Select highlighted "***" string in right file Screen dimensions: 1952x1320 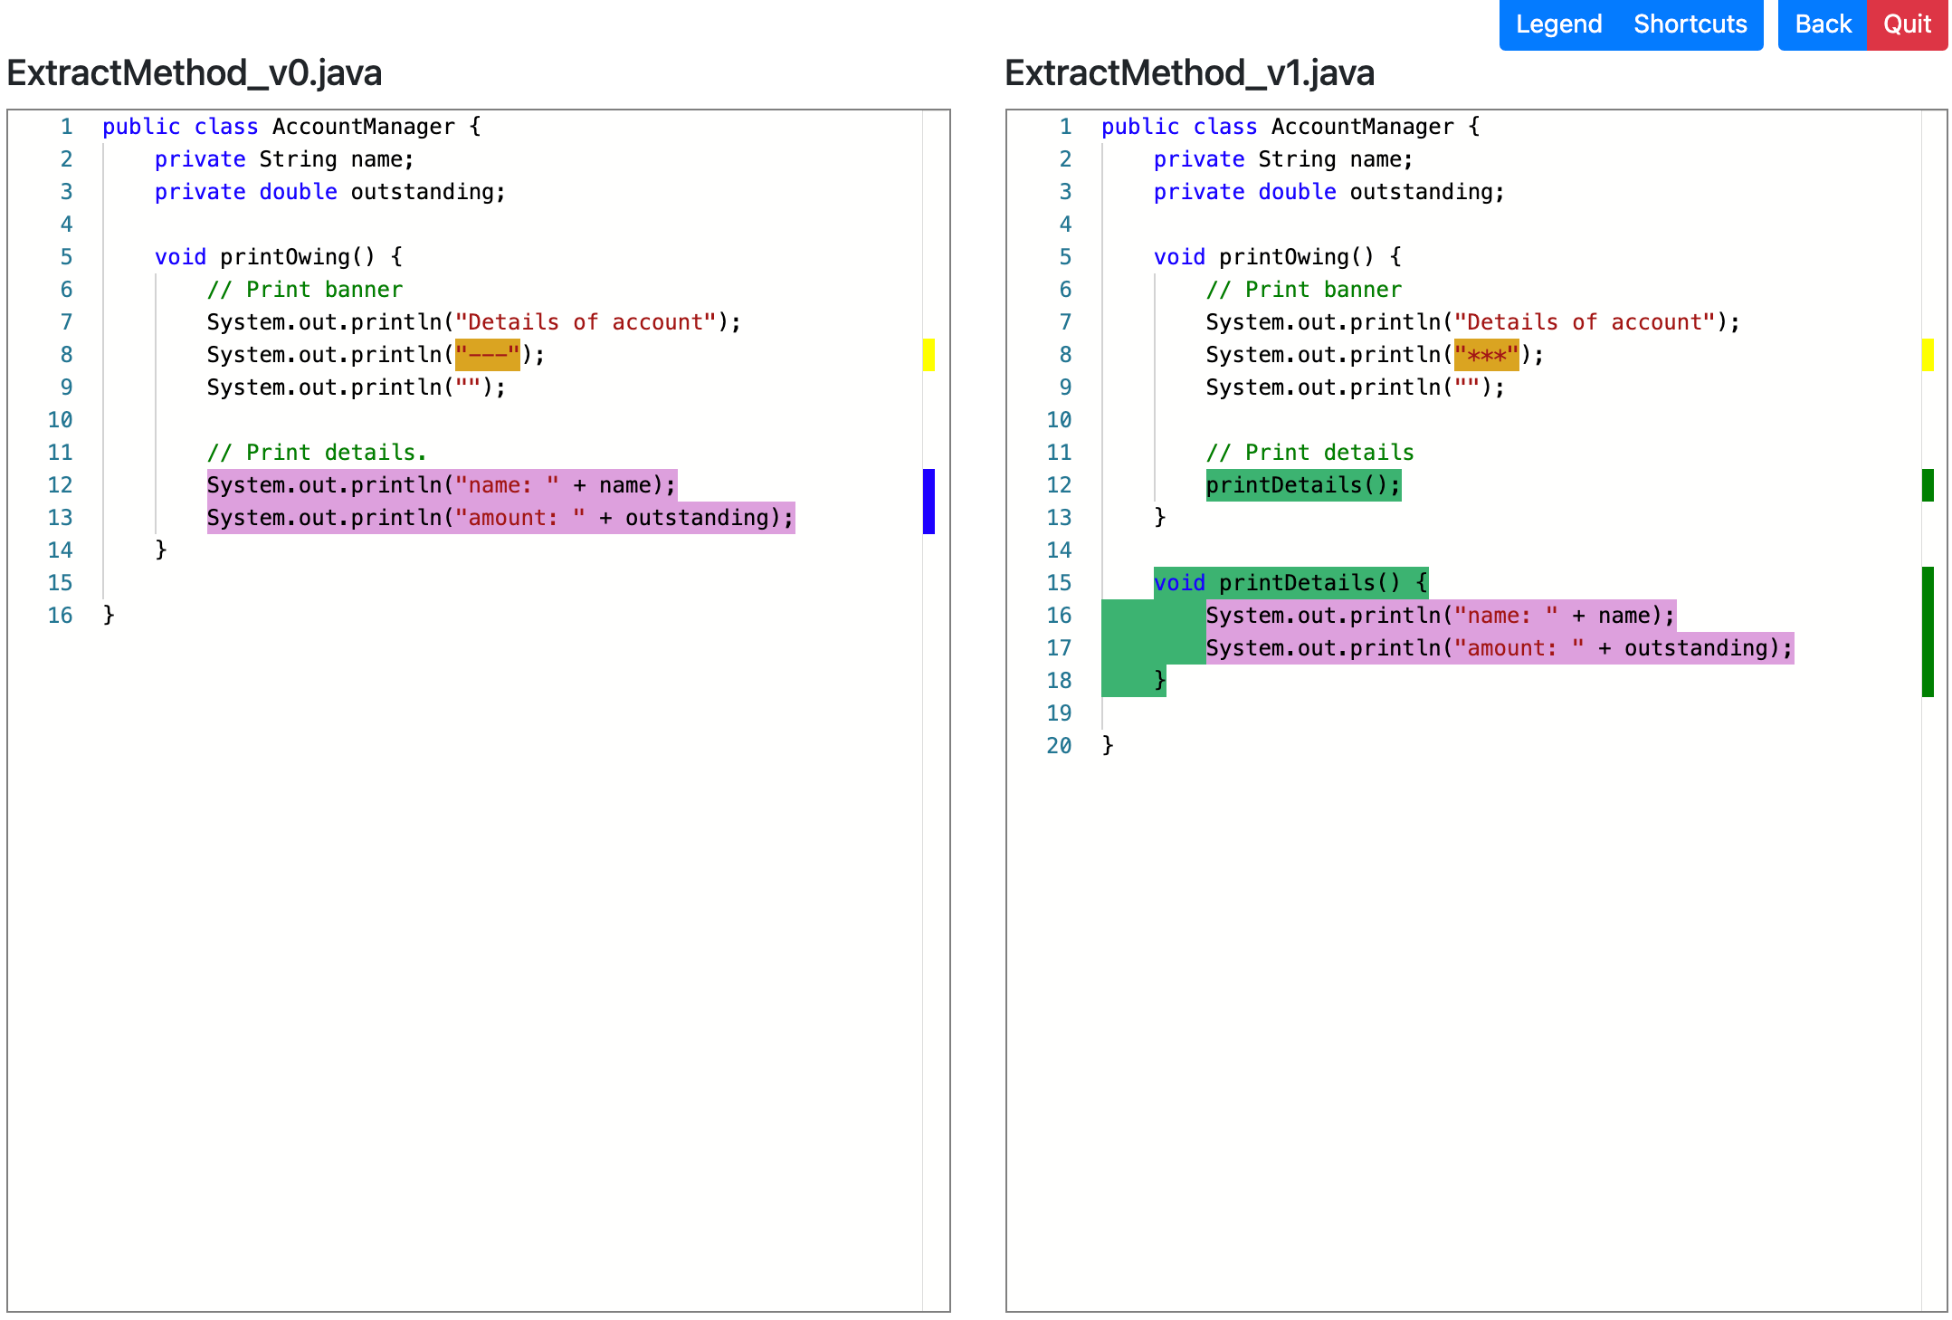1486,355
